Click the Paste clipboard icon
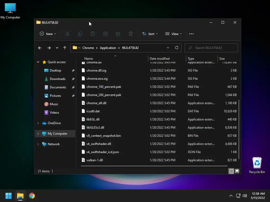 [x=93, y=34]
